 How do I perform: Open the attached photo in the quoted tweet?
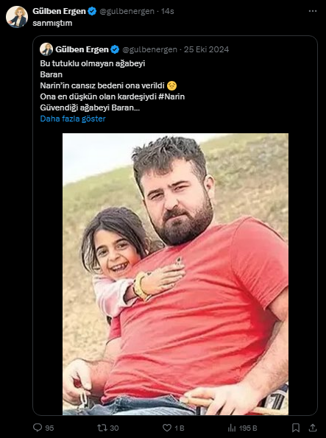[175, 274]
